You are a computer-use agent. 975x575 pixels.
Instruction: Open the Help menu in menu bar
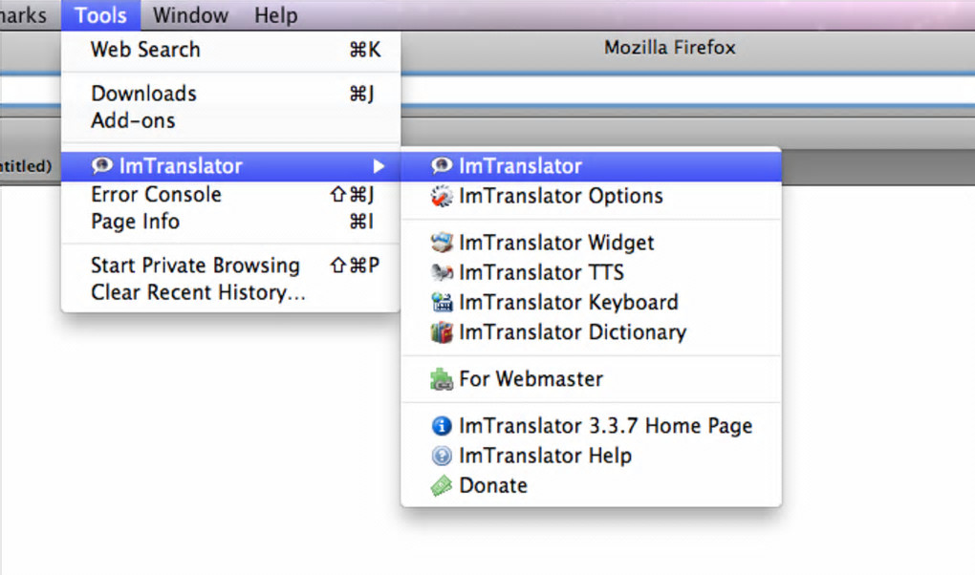[275, 15]
